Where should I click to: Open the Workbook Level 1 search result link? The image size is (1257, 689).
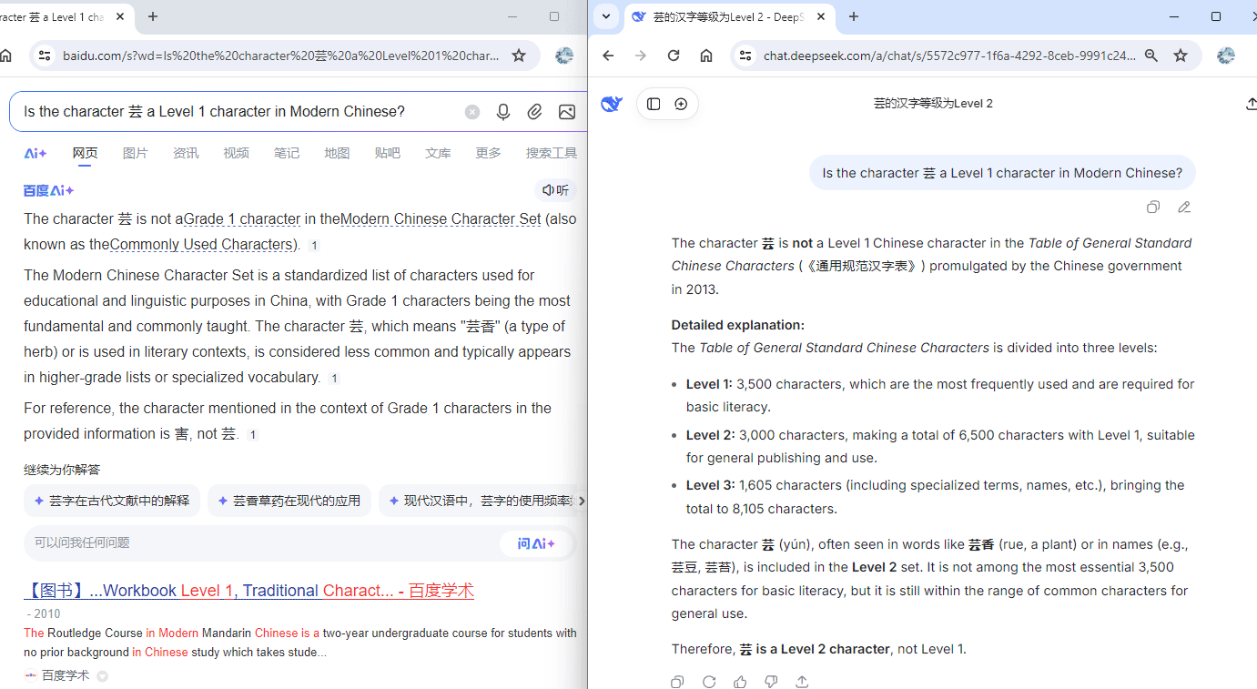[248, 591]
